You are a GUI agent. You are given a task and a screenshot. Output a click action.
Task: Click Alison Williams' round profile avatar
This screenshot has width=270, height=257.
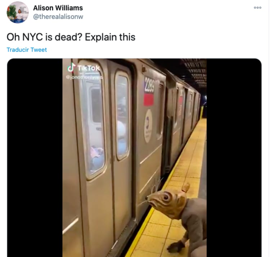click(18, 12)
